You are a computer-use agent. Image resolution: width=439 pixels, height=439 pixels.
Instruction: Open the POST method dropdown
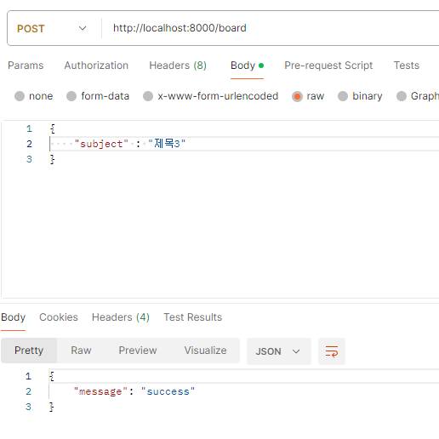point(52,28)
